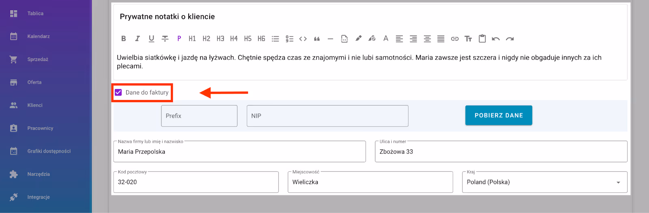
Task: Insert a code block
Action: click(303, 39)
